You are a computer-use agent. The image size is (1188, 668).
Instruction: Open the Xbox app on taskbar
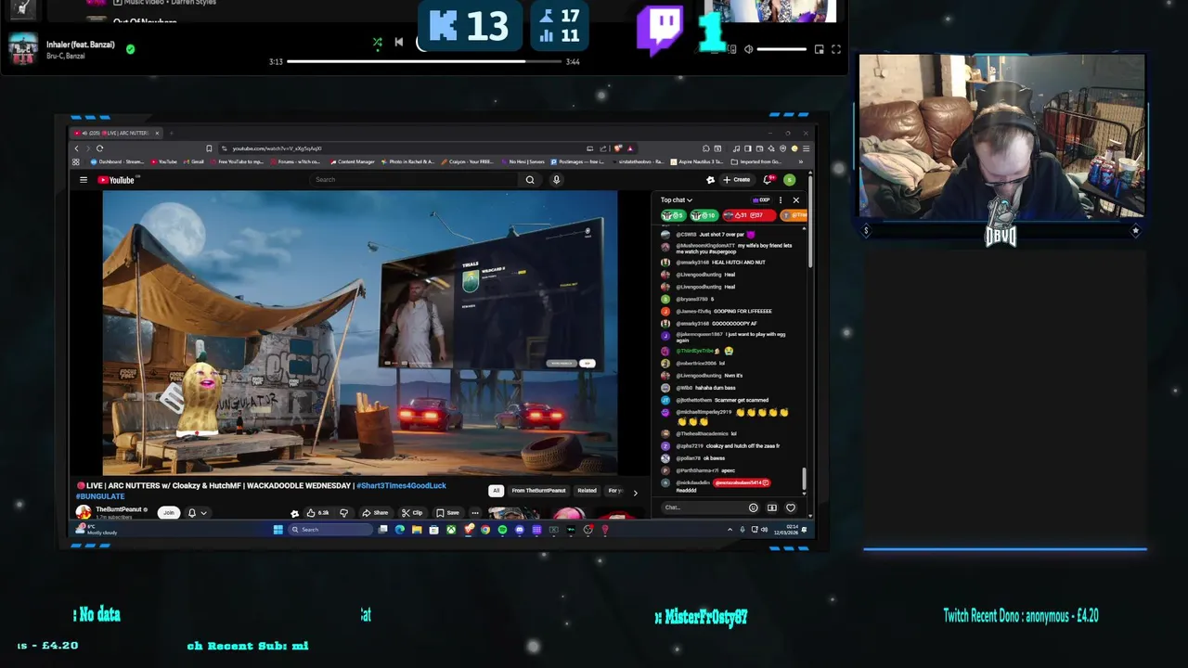pyautogui.click(x=451, y=530)
